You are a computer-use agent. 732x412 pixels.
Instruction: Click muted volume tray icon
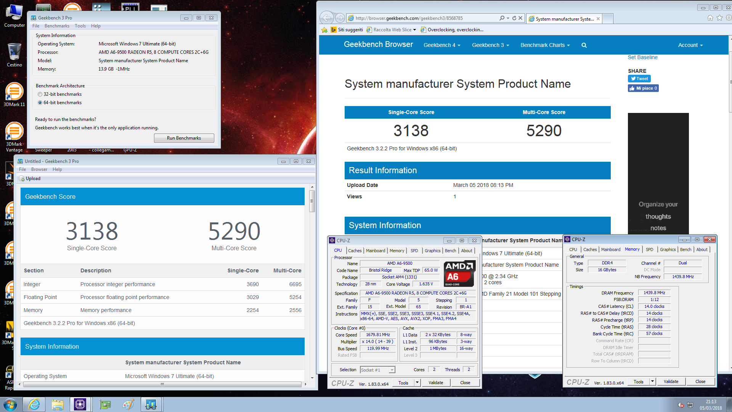click(681, 405)
